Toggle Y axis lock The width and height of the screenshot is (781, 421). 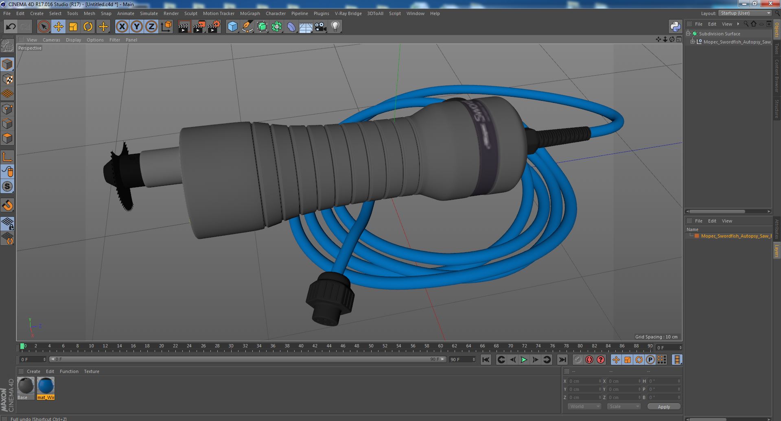[137, 27]
